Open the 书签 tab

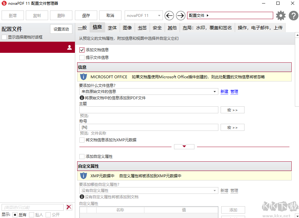[x=142, y=28]
